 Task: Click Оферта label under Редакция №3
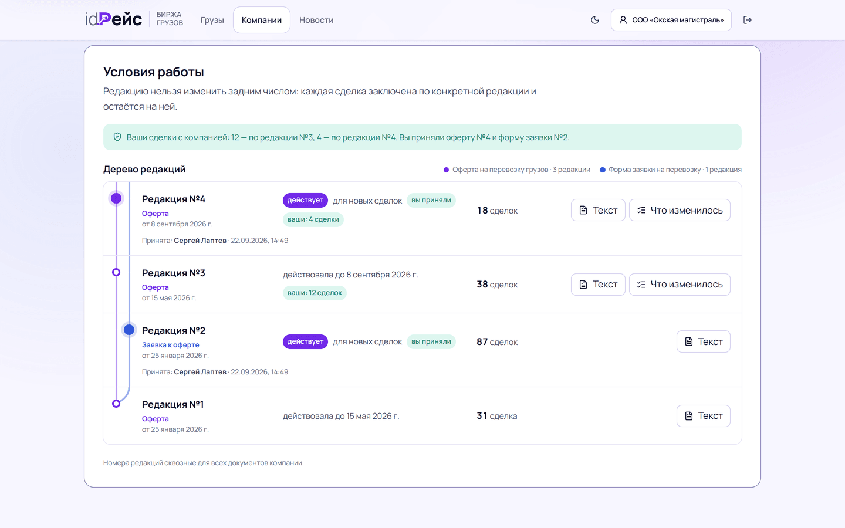pyautogui.click(x=156, y=287)
